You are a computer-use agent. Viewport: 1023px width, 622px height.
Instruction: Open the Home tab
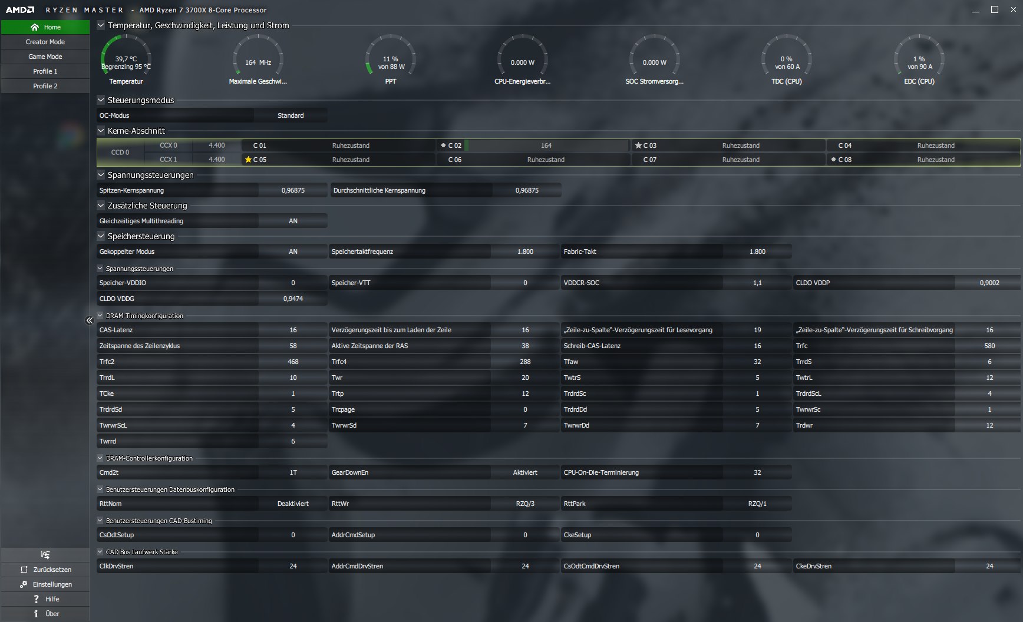45,27
